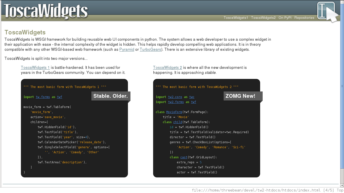344x193 pixels.
Task: Click the twc alias link
Action: click(x=192, y=97)
